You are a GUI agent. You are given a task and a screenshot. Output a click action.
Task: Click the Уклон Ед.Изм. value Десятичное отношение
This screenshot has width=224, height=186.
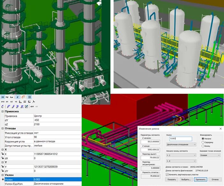(57, 183)
